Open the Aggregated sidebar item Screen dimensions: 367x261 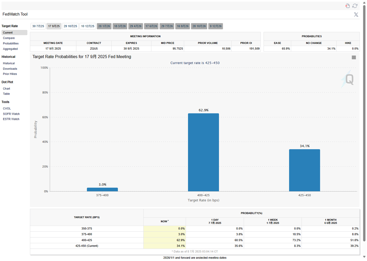[10, 49]
